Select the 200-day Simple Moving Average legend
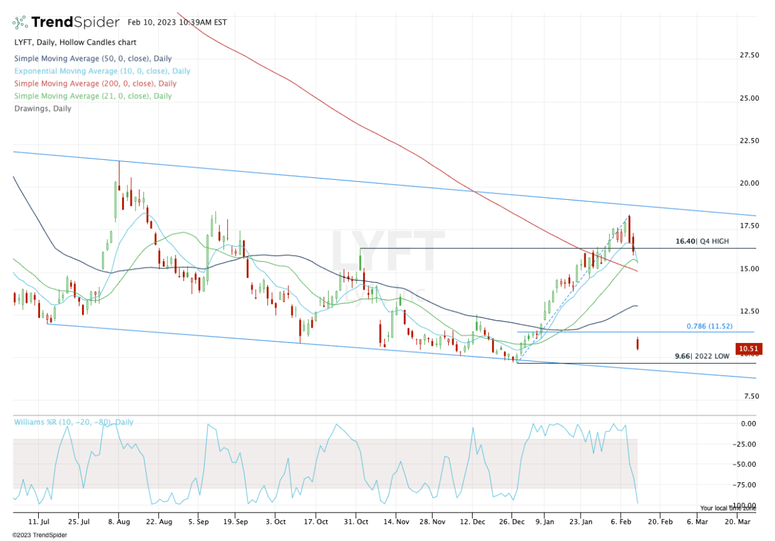The height and width of the screenshot is (541, 775). [x=95, y=83]
